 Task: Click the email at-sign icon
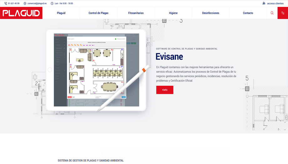(25, 3)
